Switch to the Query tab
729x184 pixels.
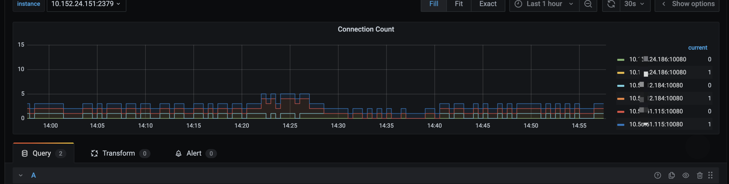coord(44,153)
